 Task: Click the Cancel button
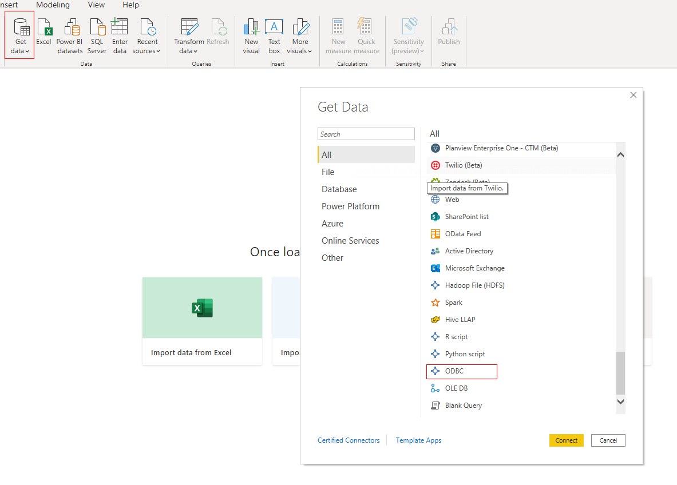(608, 440)
